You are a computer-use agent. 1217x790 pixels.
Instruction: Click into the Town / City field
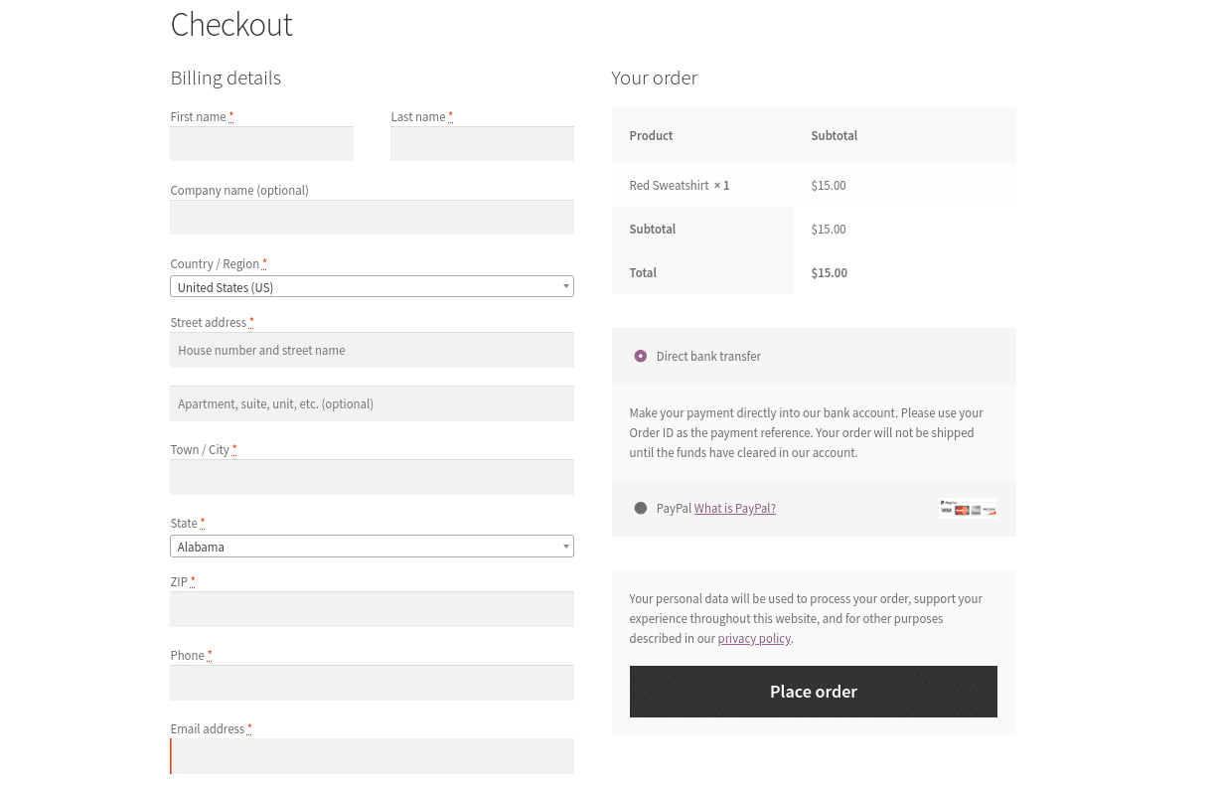372,477
